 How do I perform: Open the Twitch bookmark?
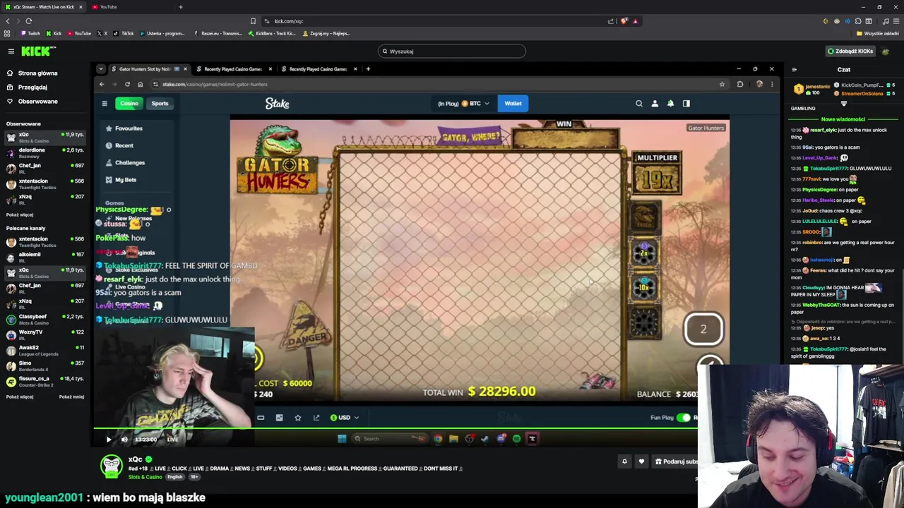point(30,33)
